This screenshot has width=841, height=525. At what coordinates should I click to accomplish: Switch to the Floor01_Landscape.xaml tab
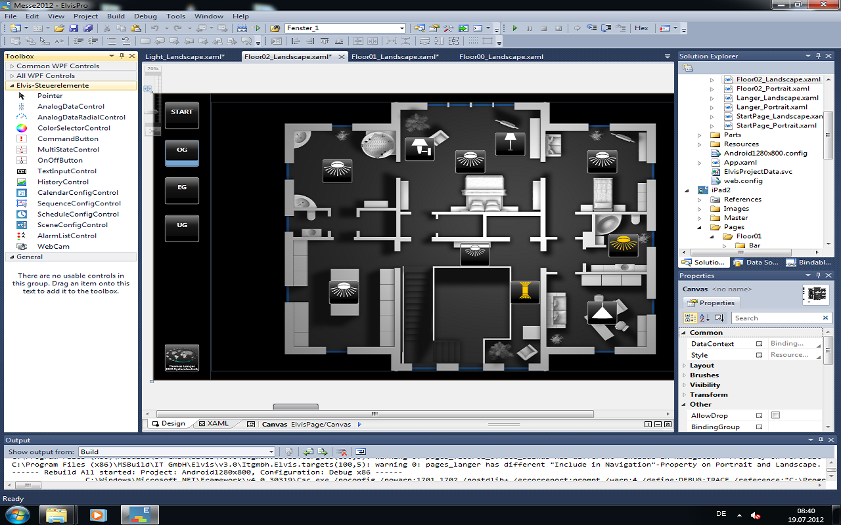pyautogui.click(x=394, y=57)
